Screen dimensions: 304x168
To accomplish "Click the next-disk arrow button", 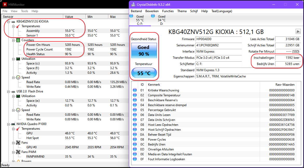I will pos(298,31).
